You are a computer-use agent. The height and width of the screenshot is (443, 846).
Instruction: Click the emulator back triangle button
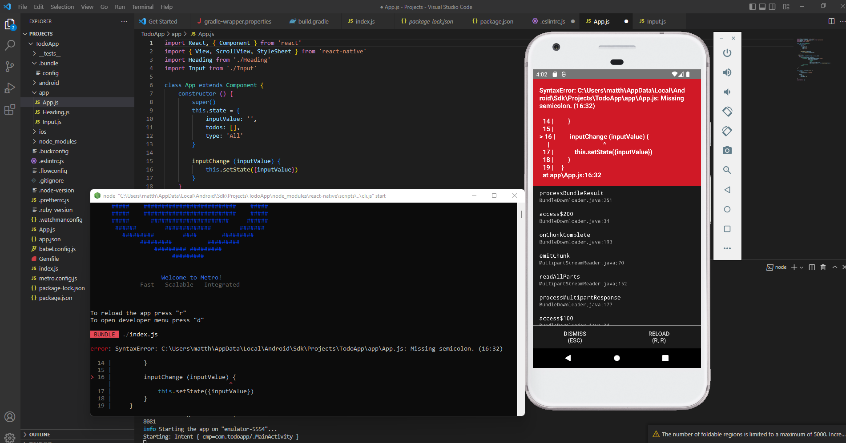[x=727, y=190]
